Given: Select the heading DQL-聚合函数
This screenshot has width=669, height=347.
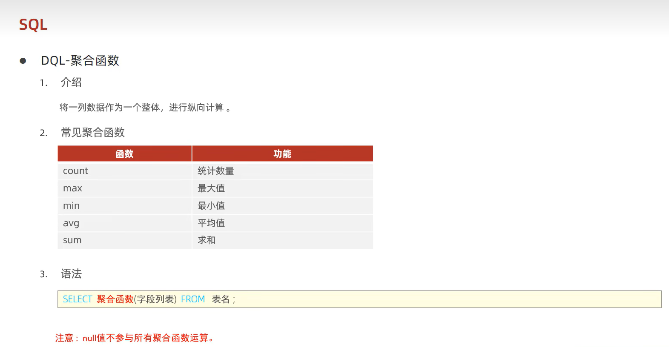Looking at the screenshot, I should [x=80, y=60].
